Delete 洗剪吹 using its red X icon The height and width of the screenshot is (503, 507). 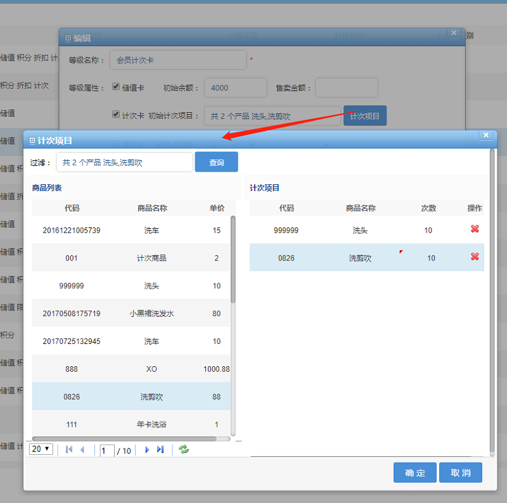[x=475, y=257]
